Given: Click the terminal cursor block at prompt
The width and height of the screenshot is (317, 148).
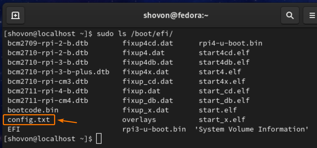Looking at the screenshot, I should coord(99,139).
